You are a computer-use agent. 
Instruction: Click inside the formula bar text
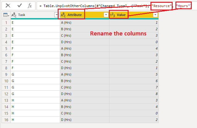tap(115, 6)
